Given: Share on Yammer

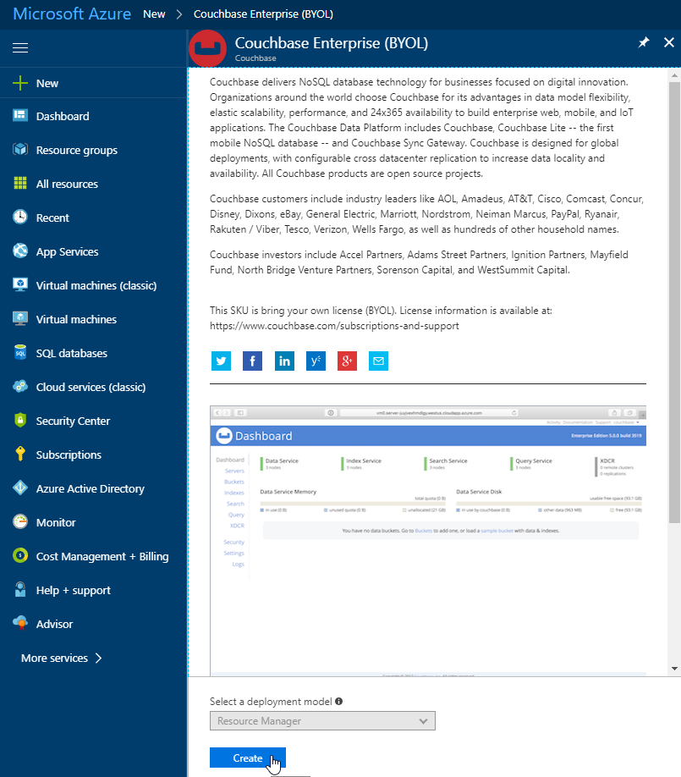Looking at the screenshot, I should (316, 361).
